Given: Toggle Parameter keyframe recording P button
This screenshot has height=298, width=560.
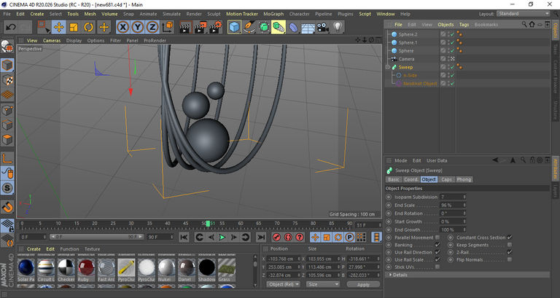Looking at the screenshot, I should pyautogui.click(x=350, y=237).
